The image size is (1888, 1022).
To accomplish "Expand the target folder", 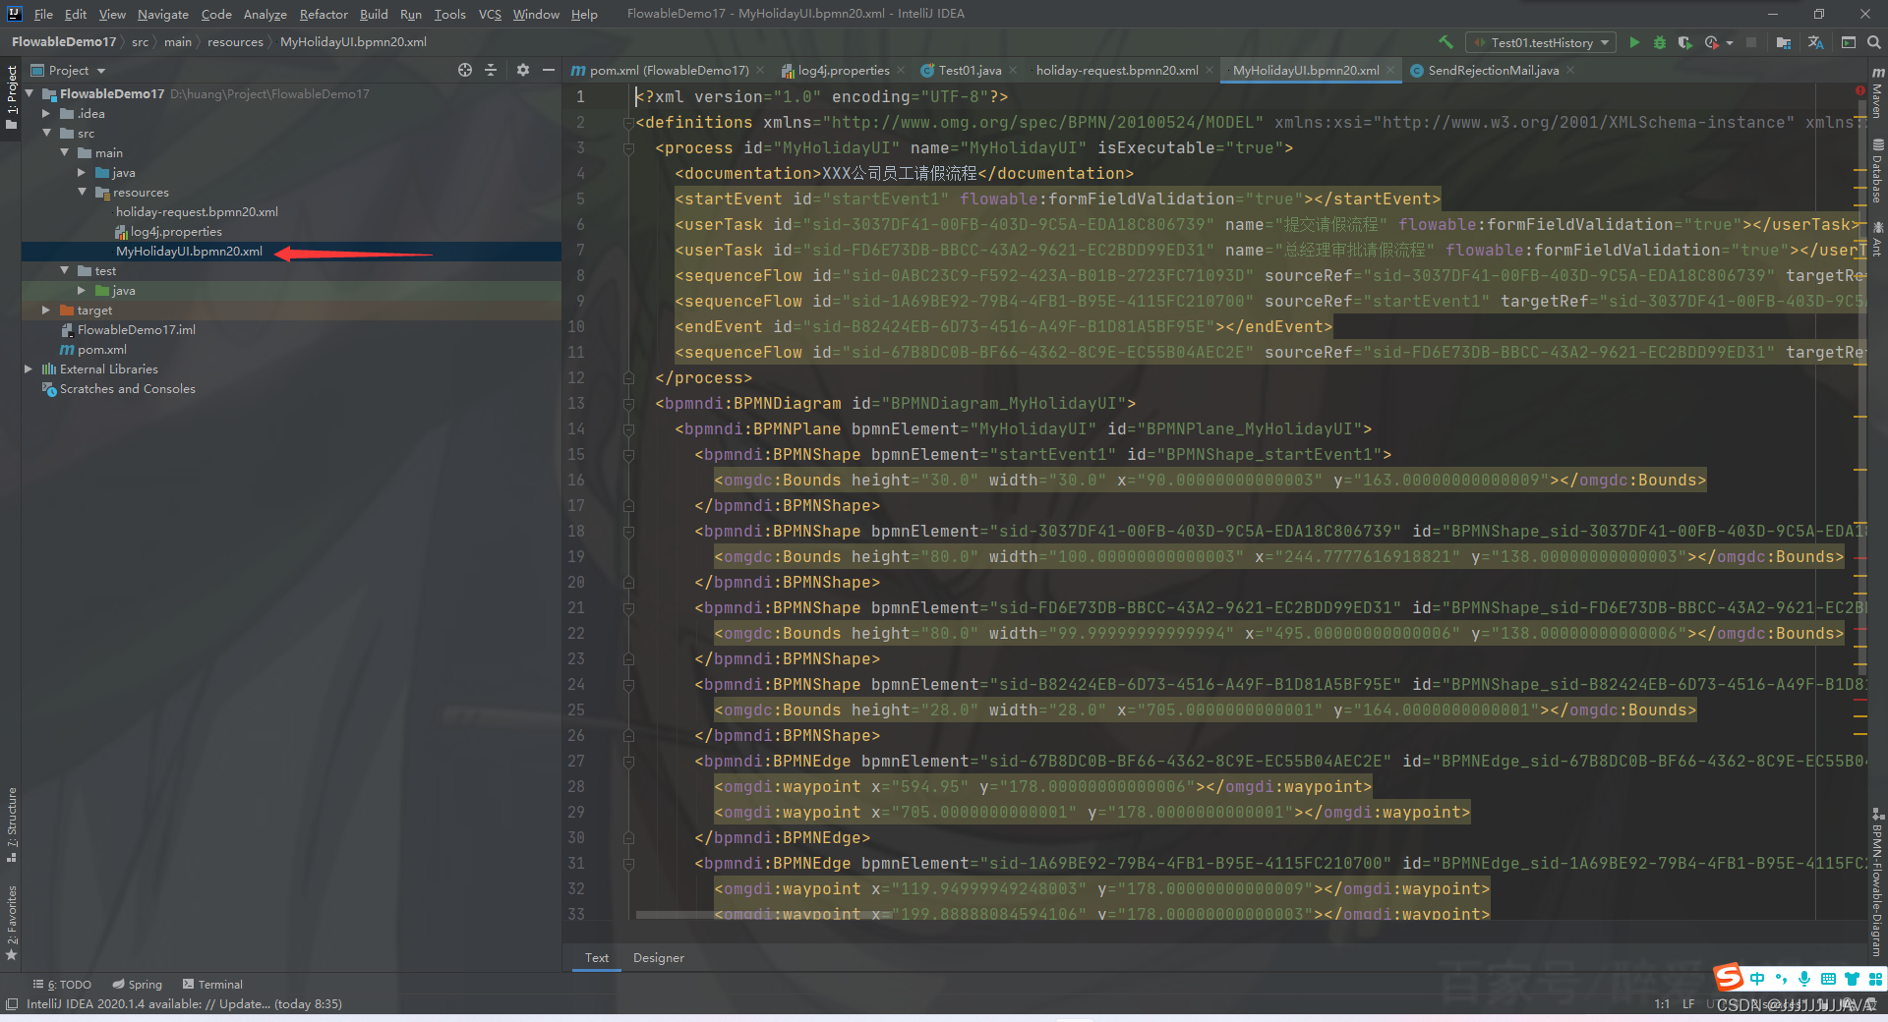I will click(x=46, y=310).
